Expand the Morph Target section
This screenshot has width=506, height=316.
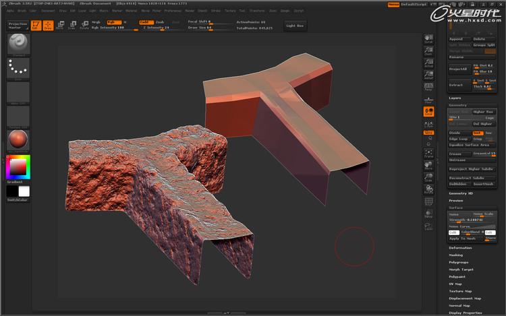point(461,270)
